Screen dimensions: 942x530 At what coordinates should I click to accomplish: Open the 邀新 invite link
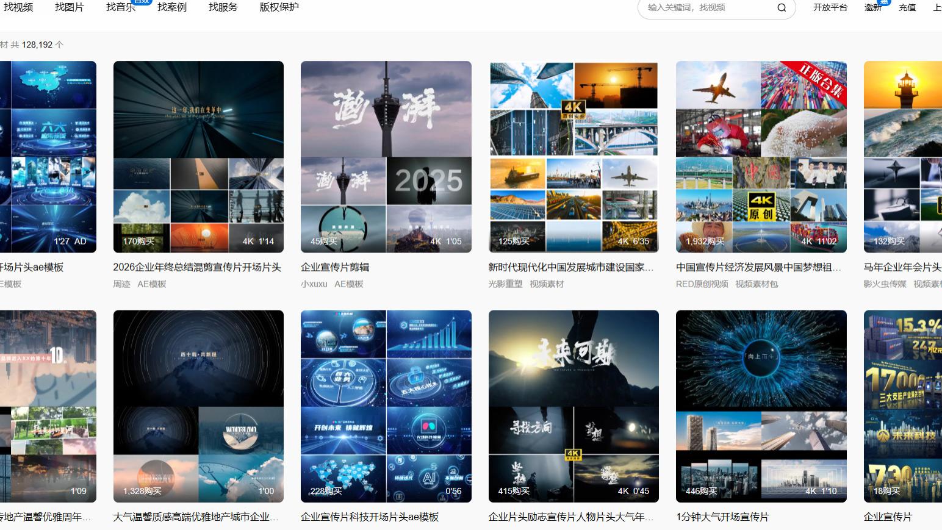tap(873, 7)
